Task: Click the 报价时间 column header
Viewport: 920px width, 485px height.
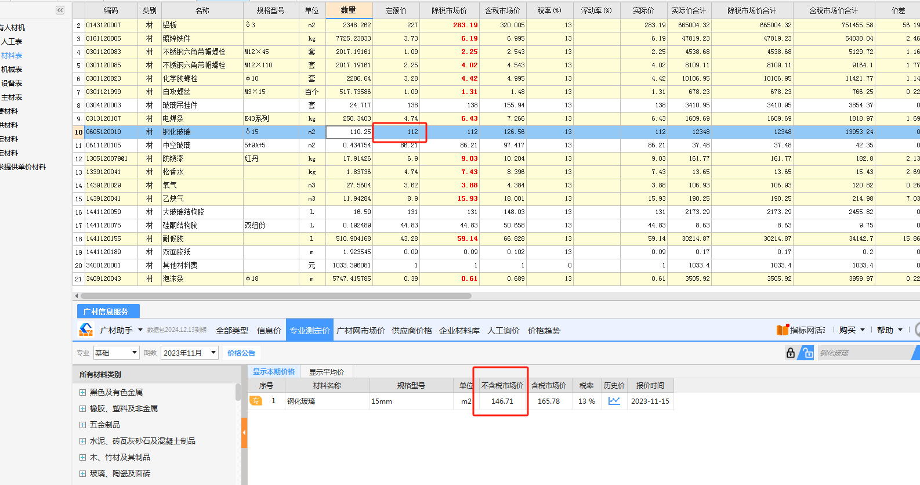Action: (650, 385)
